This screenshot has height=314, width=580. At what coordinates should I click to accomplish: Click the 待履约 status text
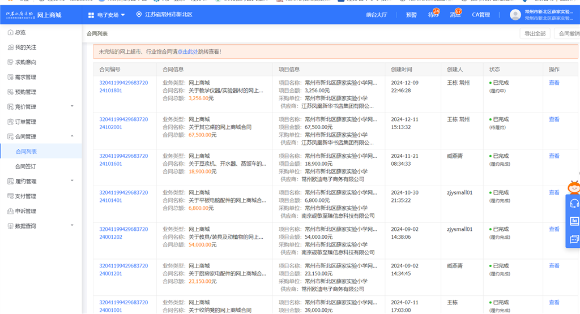(497, 127)
